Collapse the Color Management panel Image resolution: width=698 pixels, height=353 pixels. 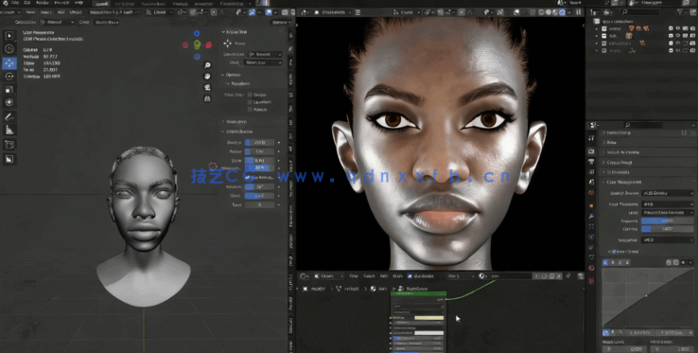[x=604, y=183]
